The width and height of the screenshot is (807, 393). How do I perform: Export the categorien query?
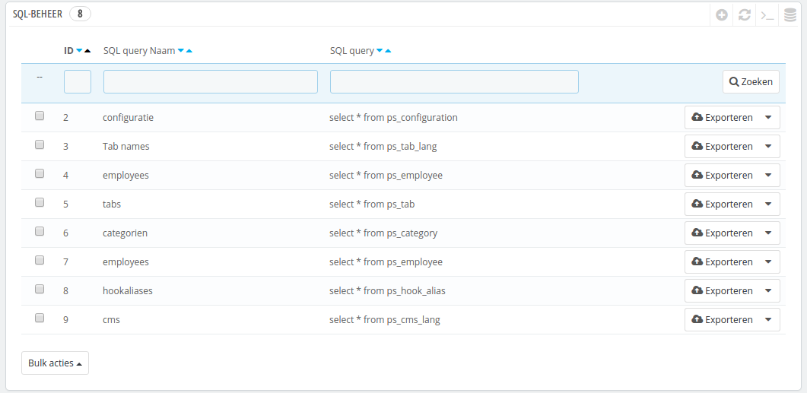[722, 233]
